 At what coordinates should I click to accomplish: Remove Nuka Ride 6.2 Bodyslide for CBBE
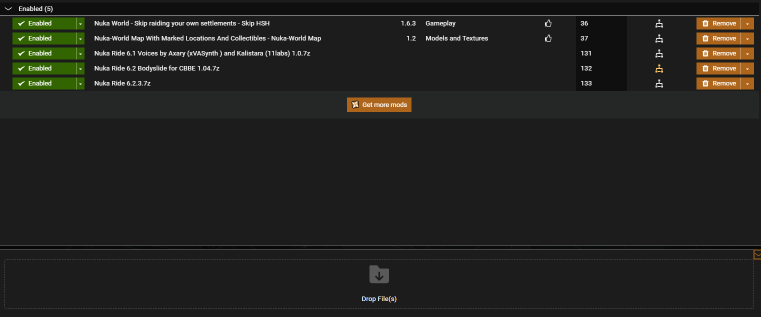718,68
